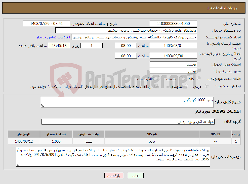248x184 pixels.
Task: Select the خدمت radio button
Action: tap(181, 78)
